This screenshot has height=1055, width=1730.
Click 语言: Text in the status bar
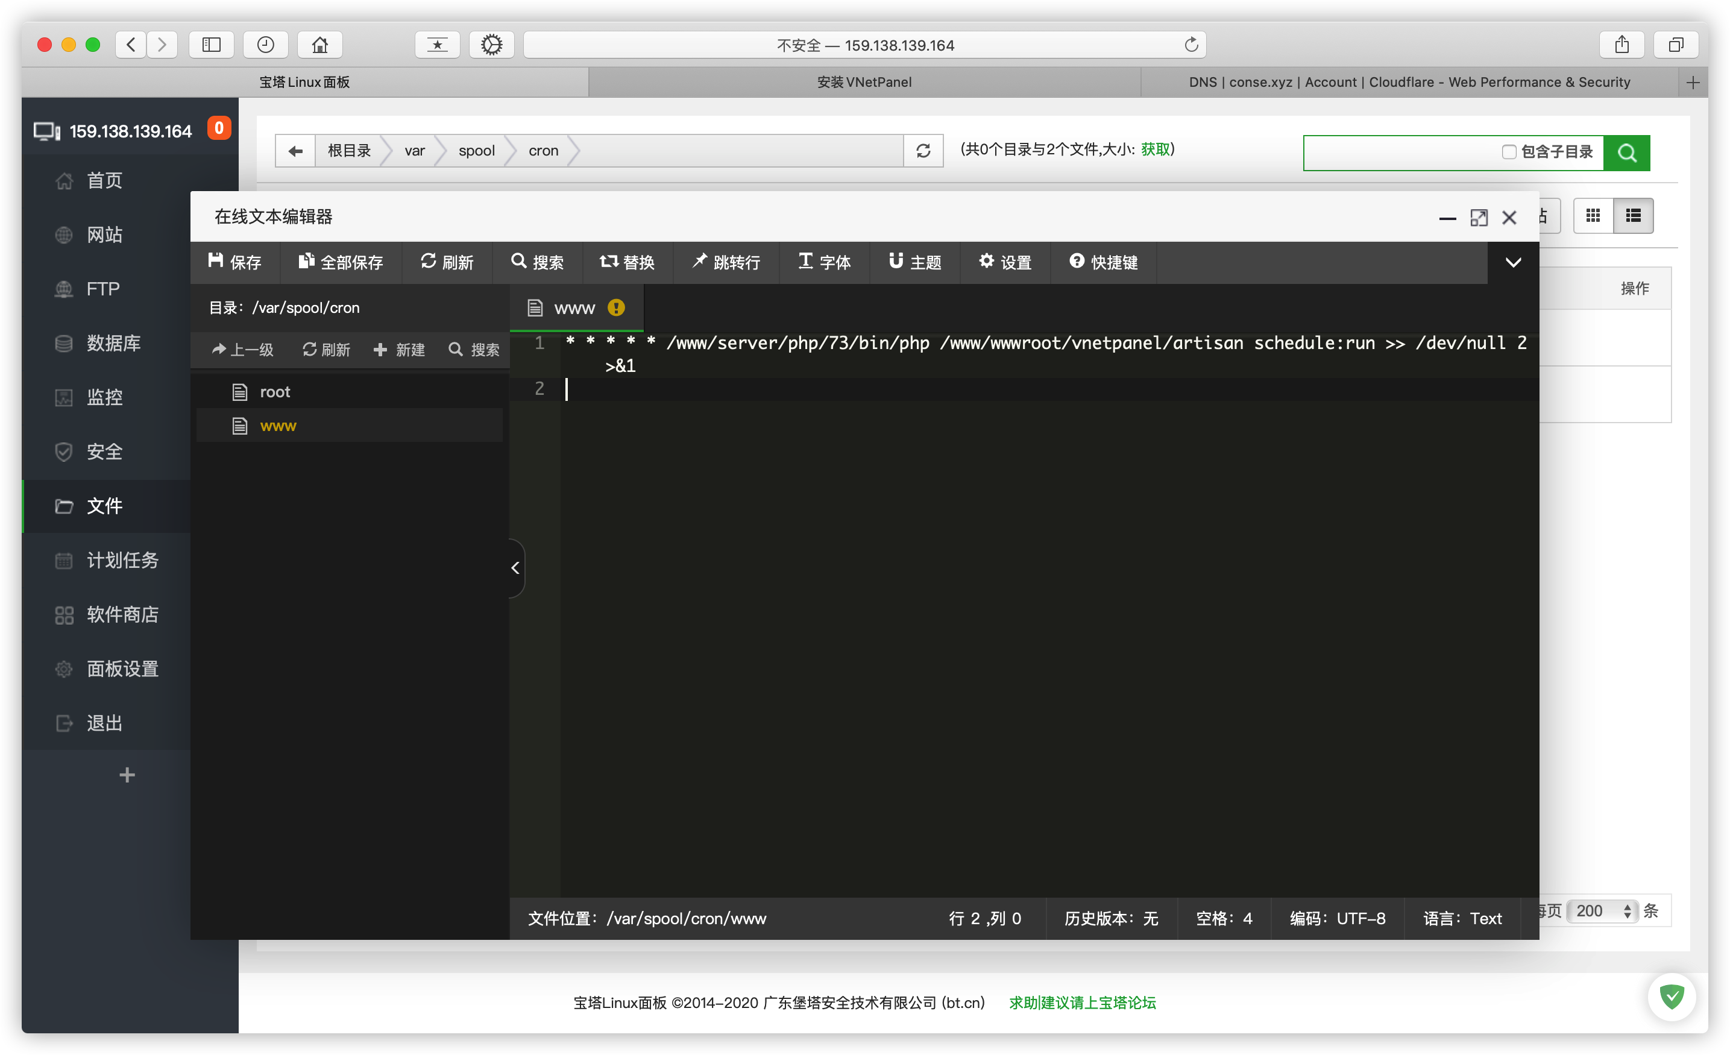(x=1462, y=918)
